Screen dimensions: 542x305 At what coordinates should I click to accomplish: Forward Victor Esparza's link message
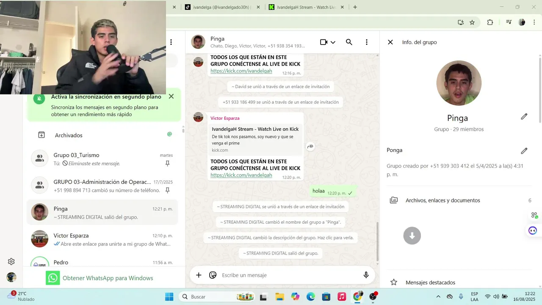[310, 147]
